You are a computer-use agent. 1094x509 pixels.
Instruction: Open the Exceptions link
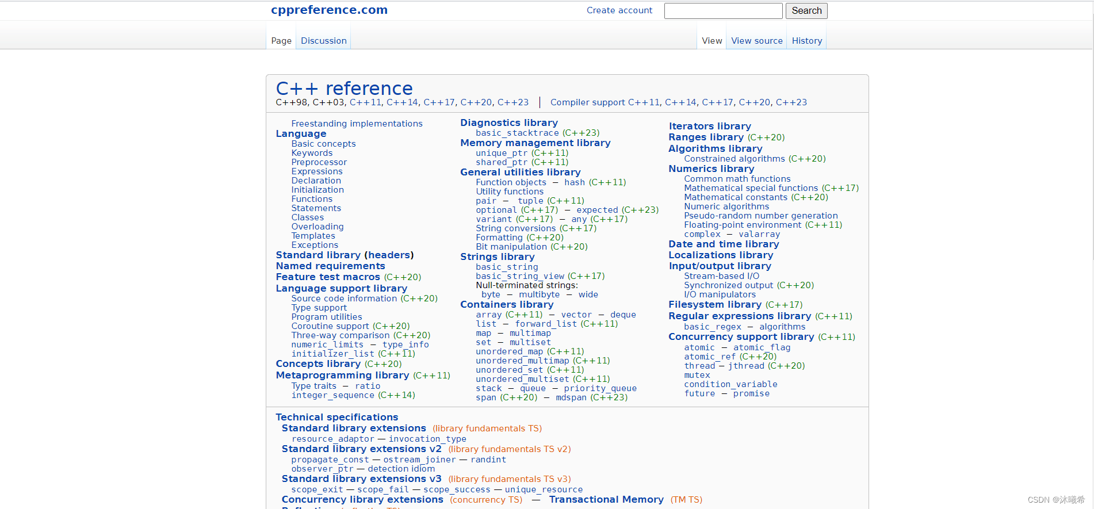tap(315, 245)
